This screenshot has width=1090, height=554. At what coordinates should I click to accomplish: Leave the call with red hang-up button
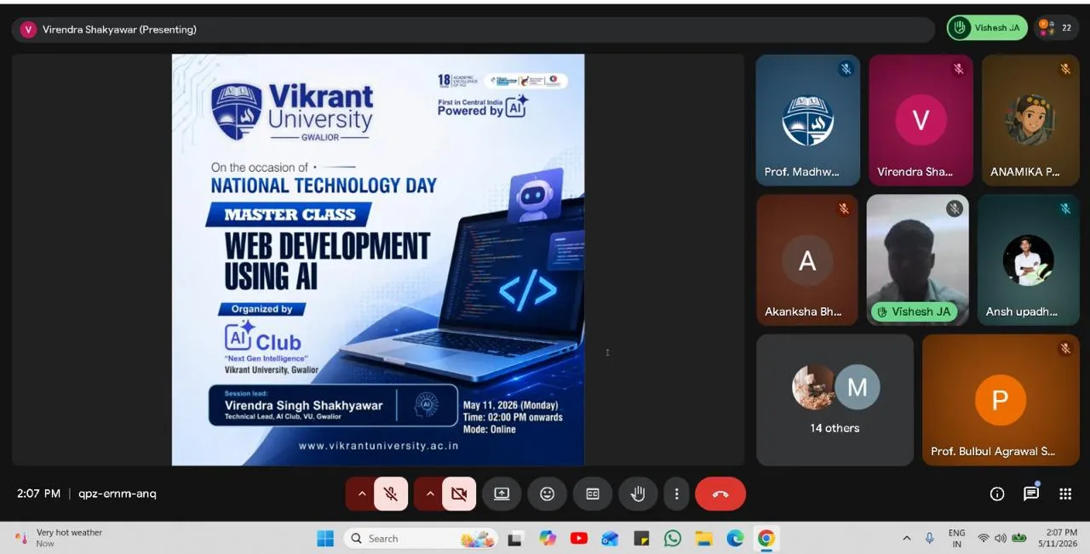coord(720,494)
